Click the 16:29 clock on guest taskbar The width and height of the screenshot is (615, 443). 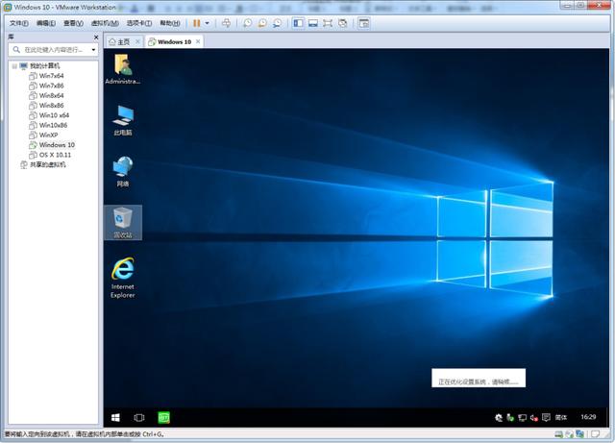pyautogui.click(x=588, y=417)
